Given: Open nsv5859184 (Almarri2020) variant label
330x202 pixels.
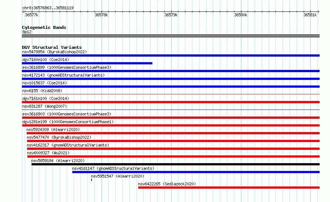Looking at the screenshot, I should pyautogui.click(x=58, y=161).
